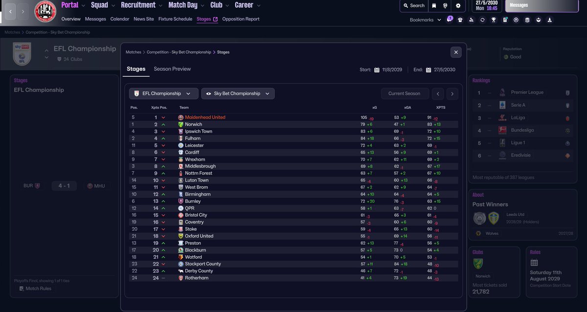Click the shirt kit bookmark icon
Viewport: 587px width, 312px height.
[x=460, y=20]
